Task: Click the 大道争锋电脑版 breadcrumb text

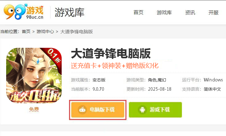Action: [76, 31]
